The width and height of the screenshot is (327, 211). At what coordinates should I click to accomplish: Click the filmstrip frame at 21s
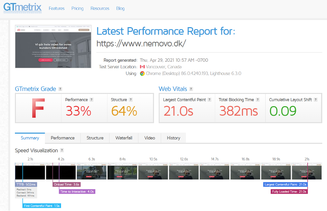coord(307,171)
